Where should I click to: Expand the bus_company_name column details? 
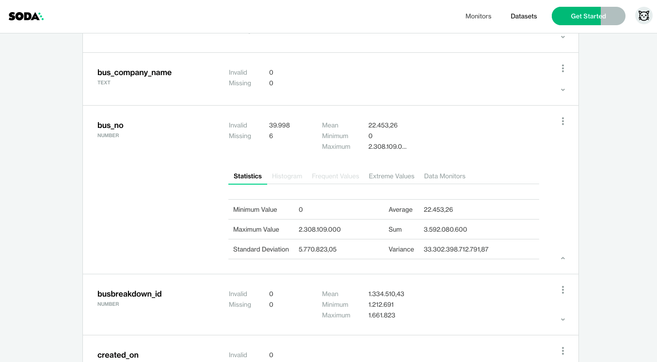click(562, 90)
